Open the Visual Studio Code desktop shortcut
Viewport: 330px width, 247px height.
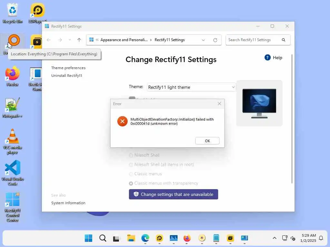[x=13, y=173]
